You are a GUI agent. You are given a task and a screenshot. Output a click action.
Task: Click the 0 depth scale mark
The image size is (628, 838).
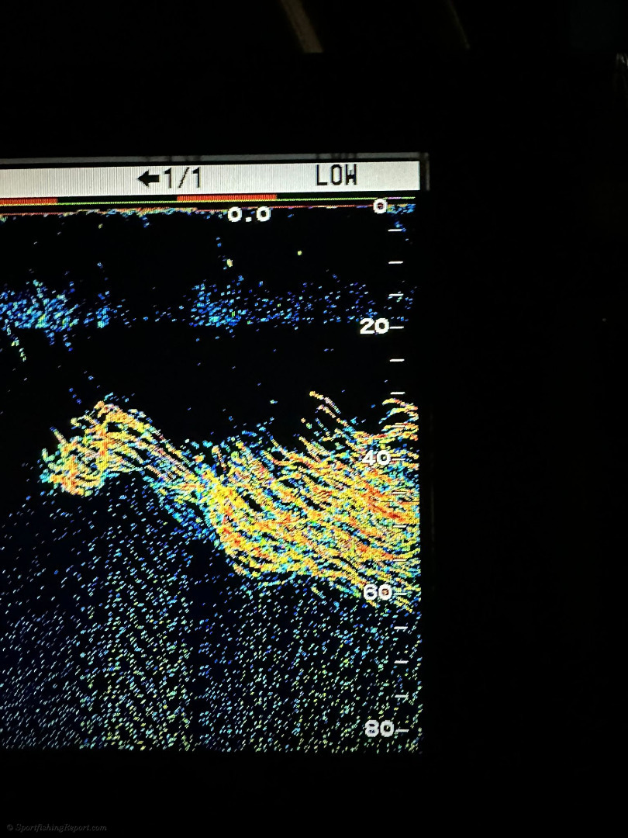click(380, 206)
